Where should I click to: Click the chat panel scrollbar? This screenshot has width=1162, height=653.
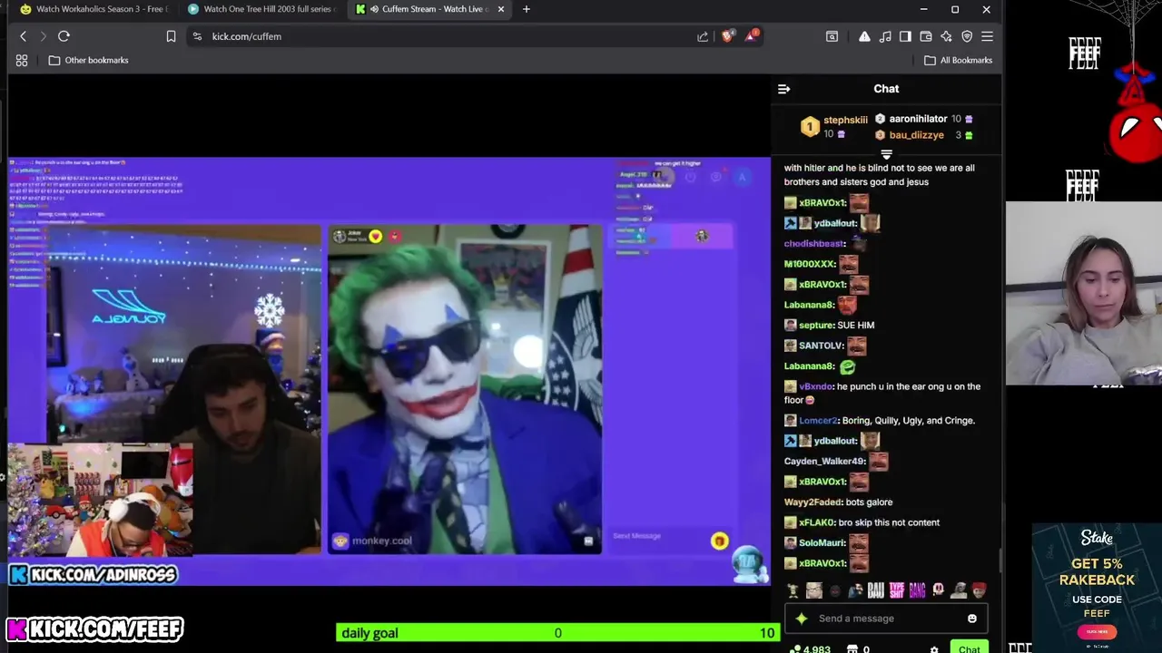click(x=1000, y=560)
